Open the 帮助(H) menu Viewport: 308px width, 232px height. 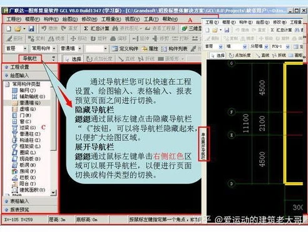pos(170,19)
